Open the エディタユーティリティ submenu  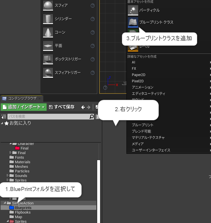click(x=169, y=93)
